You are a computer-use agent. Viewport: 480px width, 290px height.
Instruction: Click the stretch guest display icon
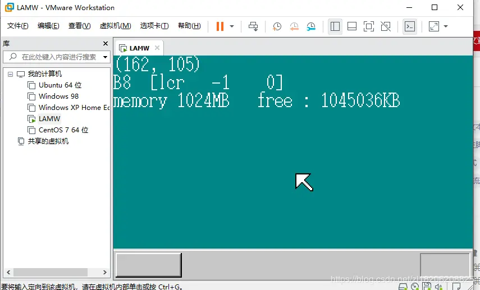coord(434,26)
